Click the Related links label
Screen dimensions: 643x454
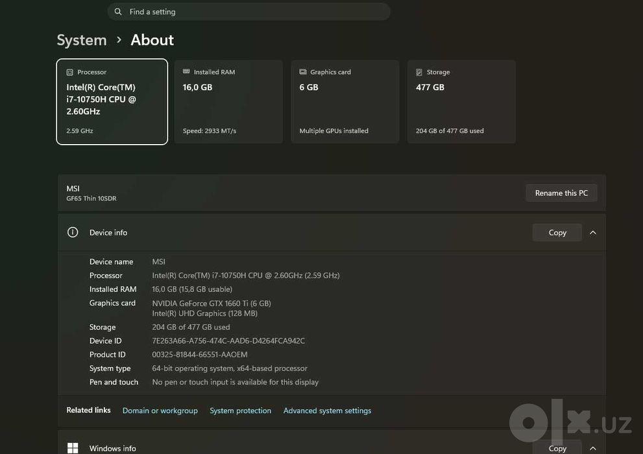[x=89, y=410]
